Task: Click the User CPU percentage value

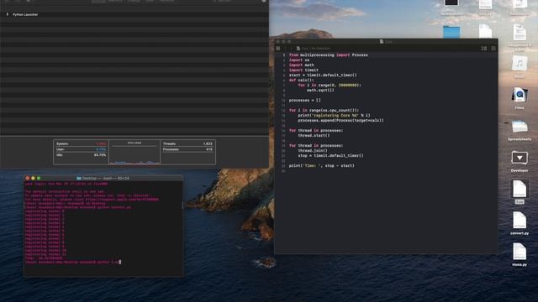Action: (101, 149)
